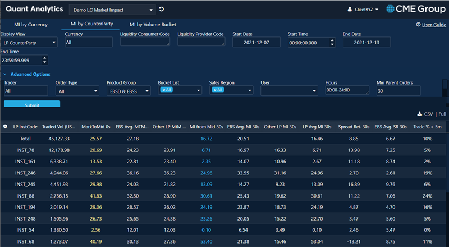This screenshot has height=248, width=449.
Task: Click the refresh icon beside dataset selector
Action: 162,10
